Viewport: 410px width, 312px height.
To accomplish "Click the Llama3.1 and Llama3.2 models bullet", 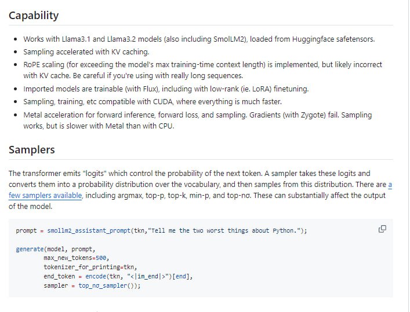I will tap(198, 39).
